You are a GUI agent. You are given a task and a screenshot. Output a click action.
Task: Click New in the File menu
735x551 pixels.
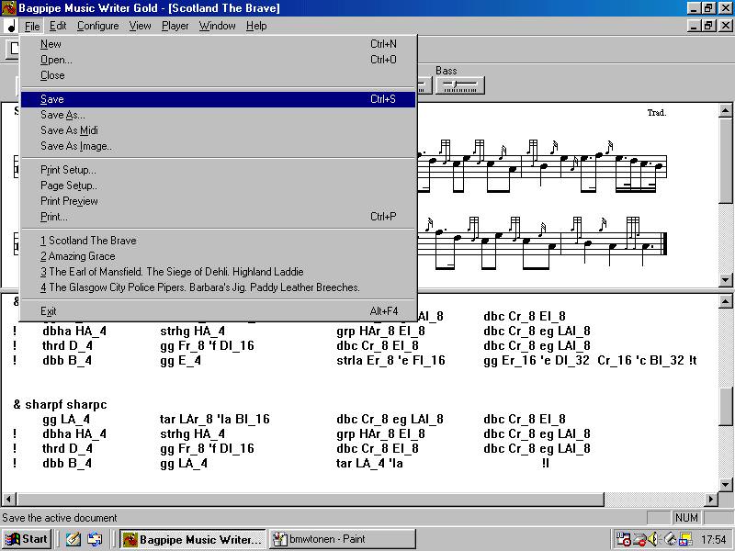point(218,44)
